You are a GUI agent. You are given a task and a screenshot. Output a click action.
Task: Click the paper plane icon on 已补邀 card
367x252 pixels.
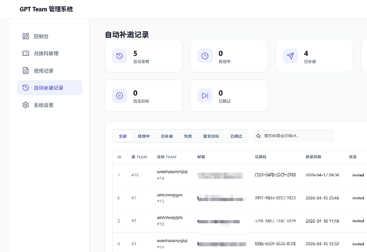click(x=290, y=56)
